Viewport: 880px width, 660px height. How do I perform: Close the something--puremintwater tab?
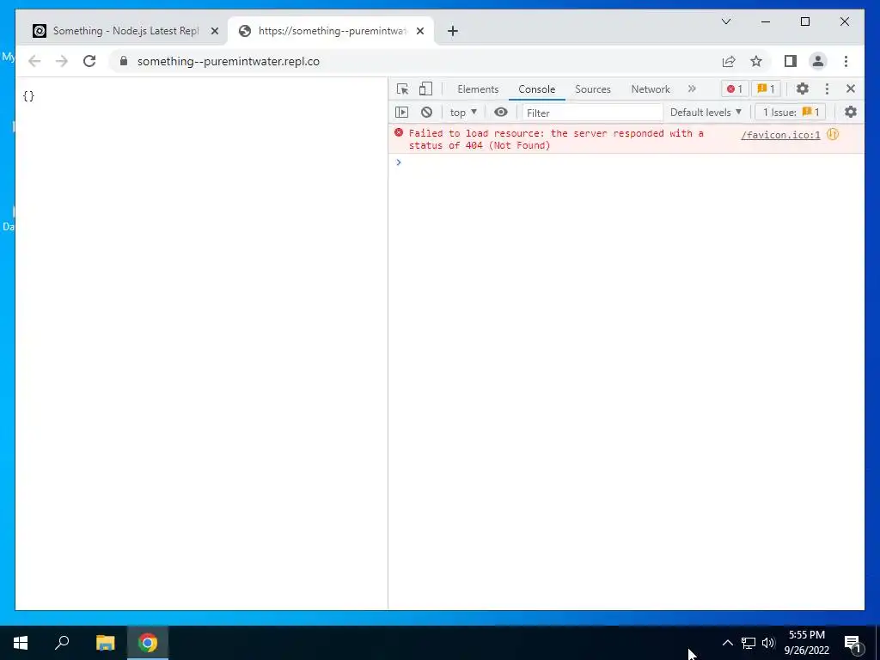pyautogui.click(x=419, y=32)
